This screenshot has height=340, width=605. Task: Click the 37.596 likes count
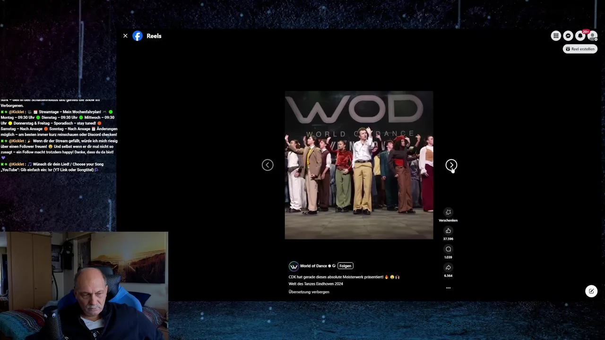pos(448,239)
